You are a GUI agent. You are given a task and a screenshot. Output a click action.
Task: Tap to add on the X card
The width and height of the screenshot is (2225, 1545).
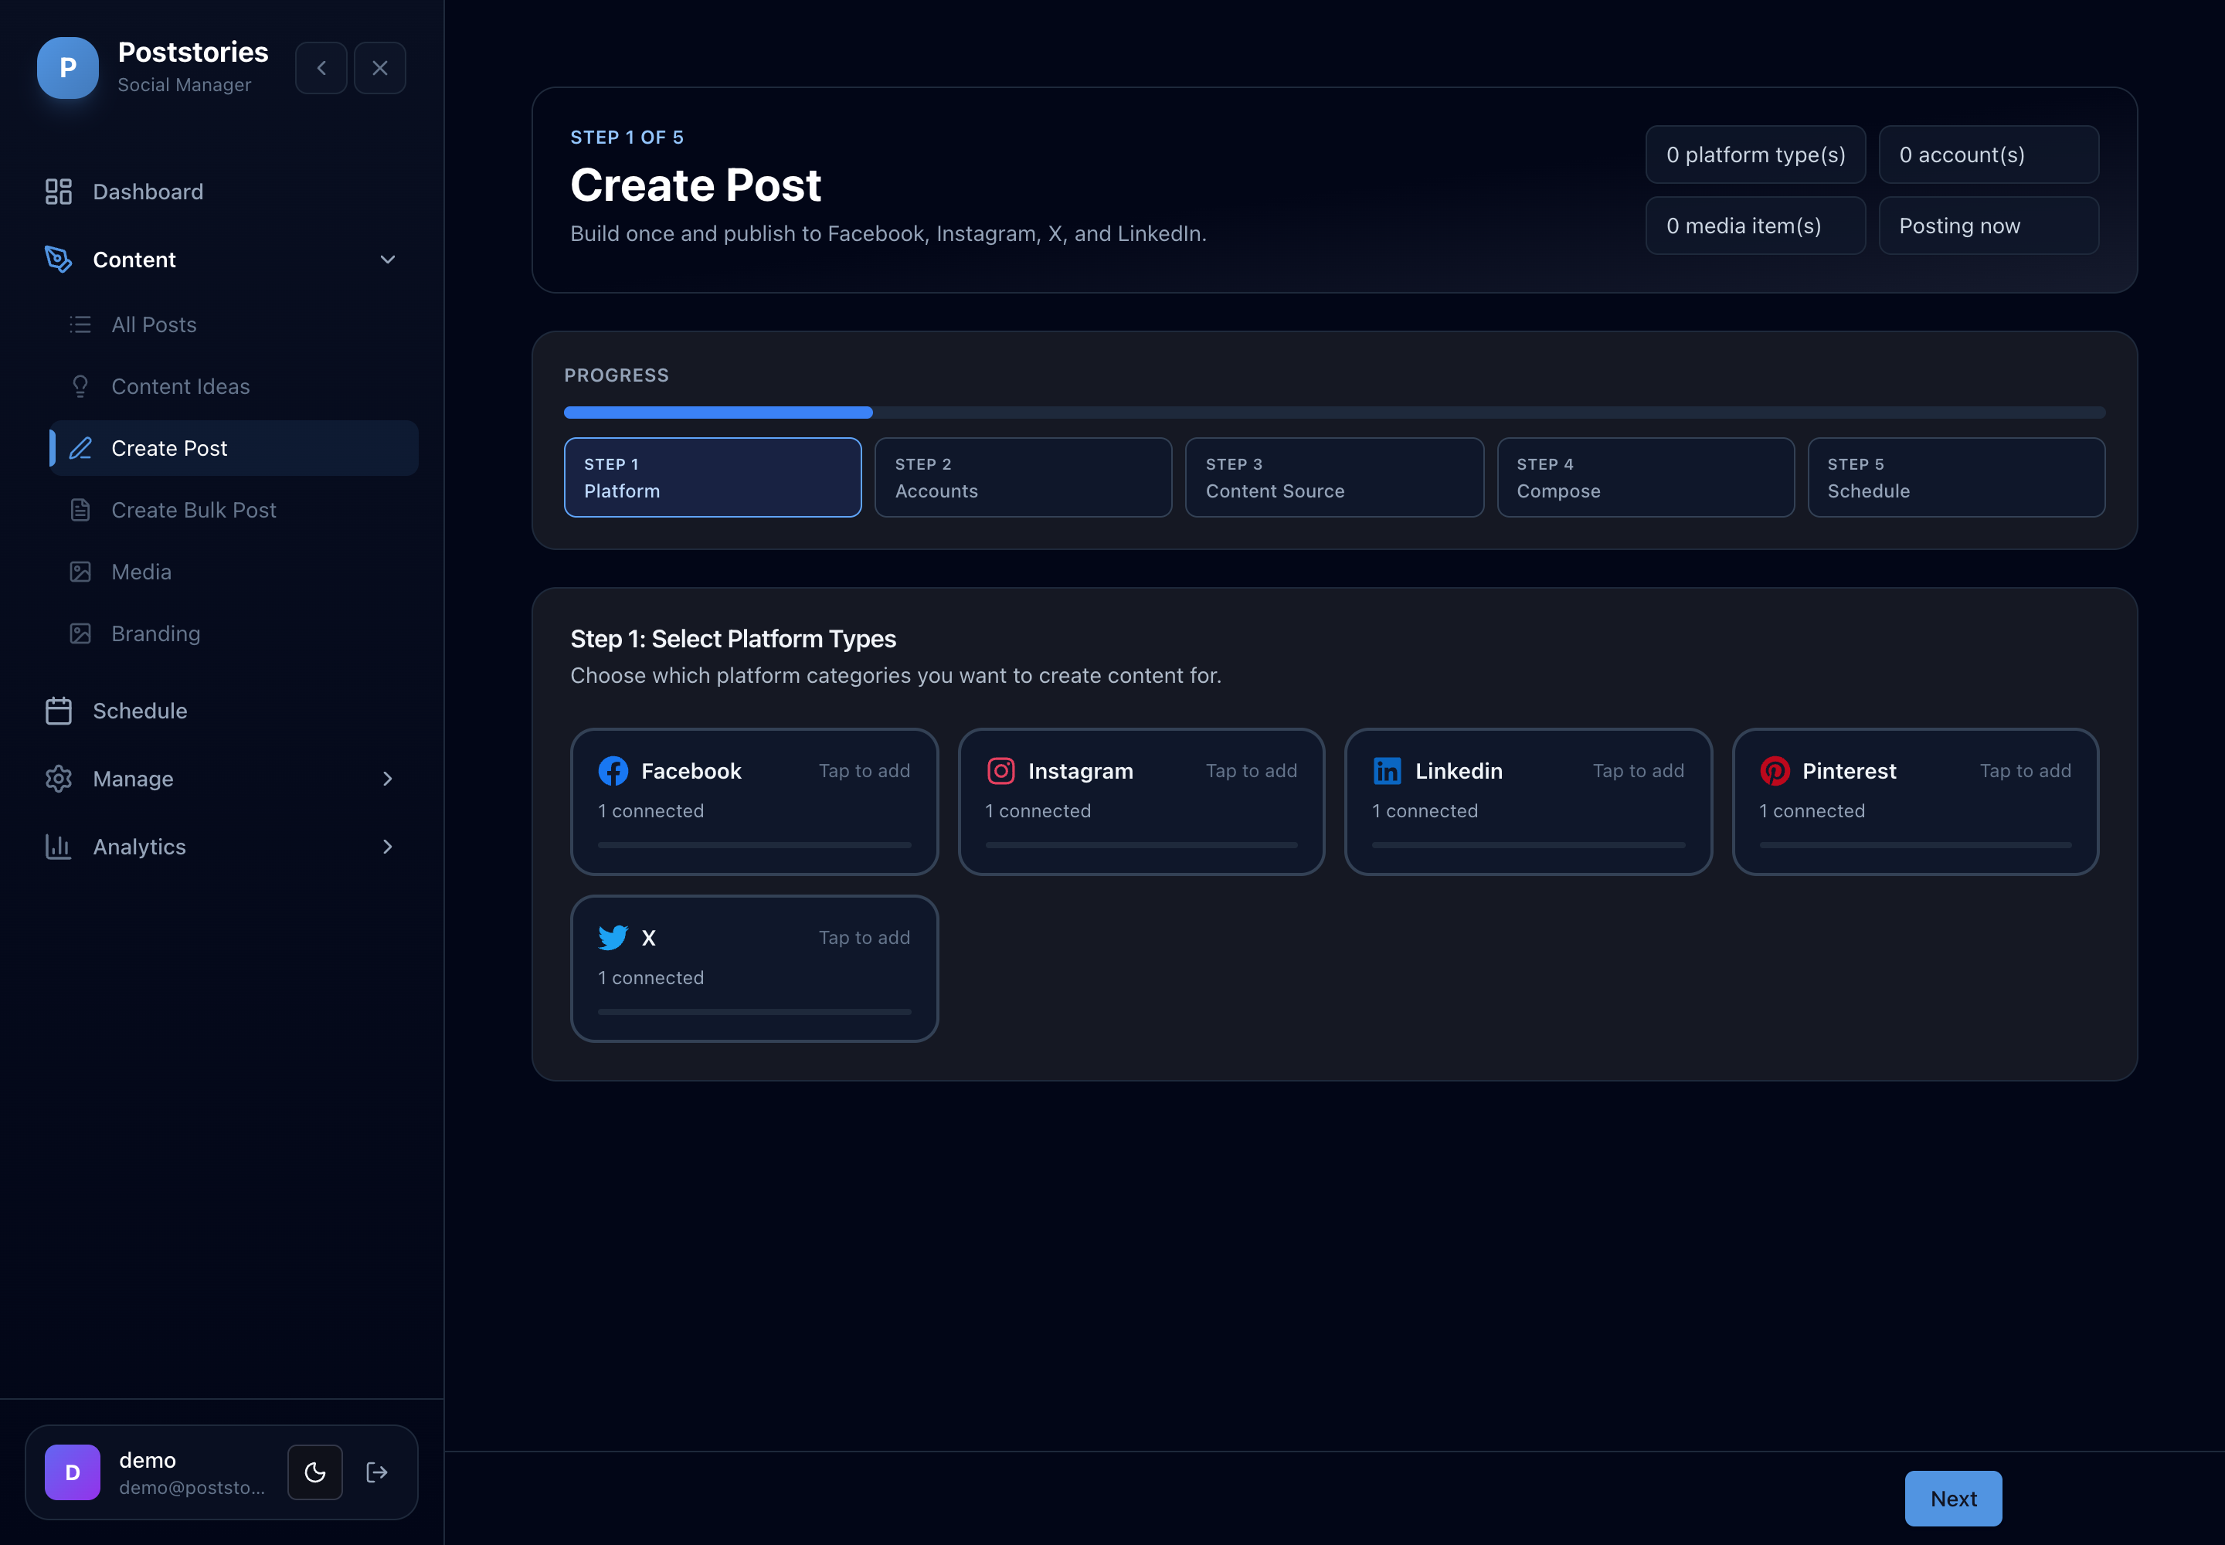[865, 937]
